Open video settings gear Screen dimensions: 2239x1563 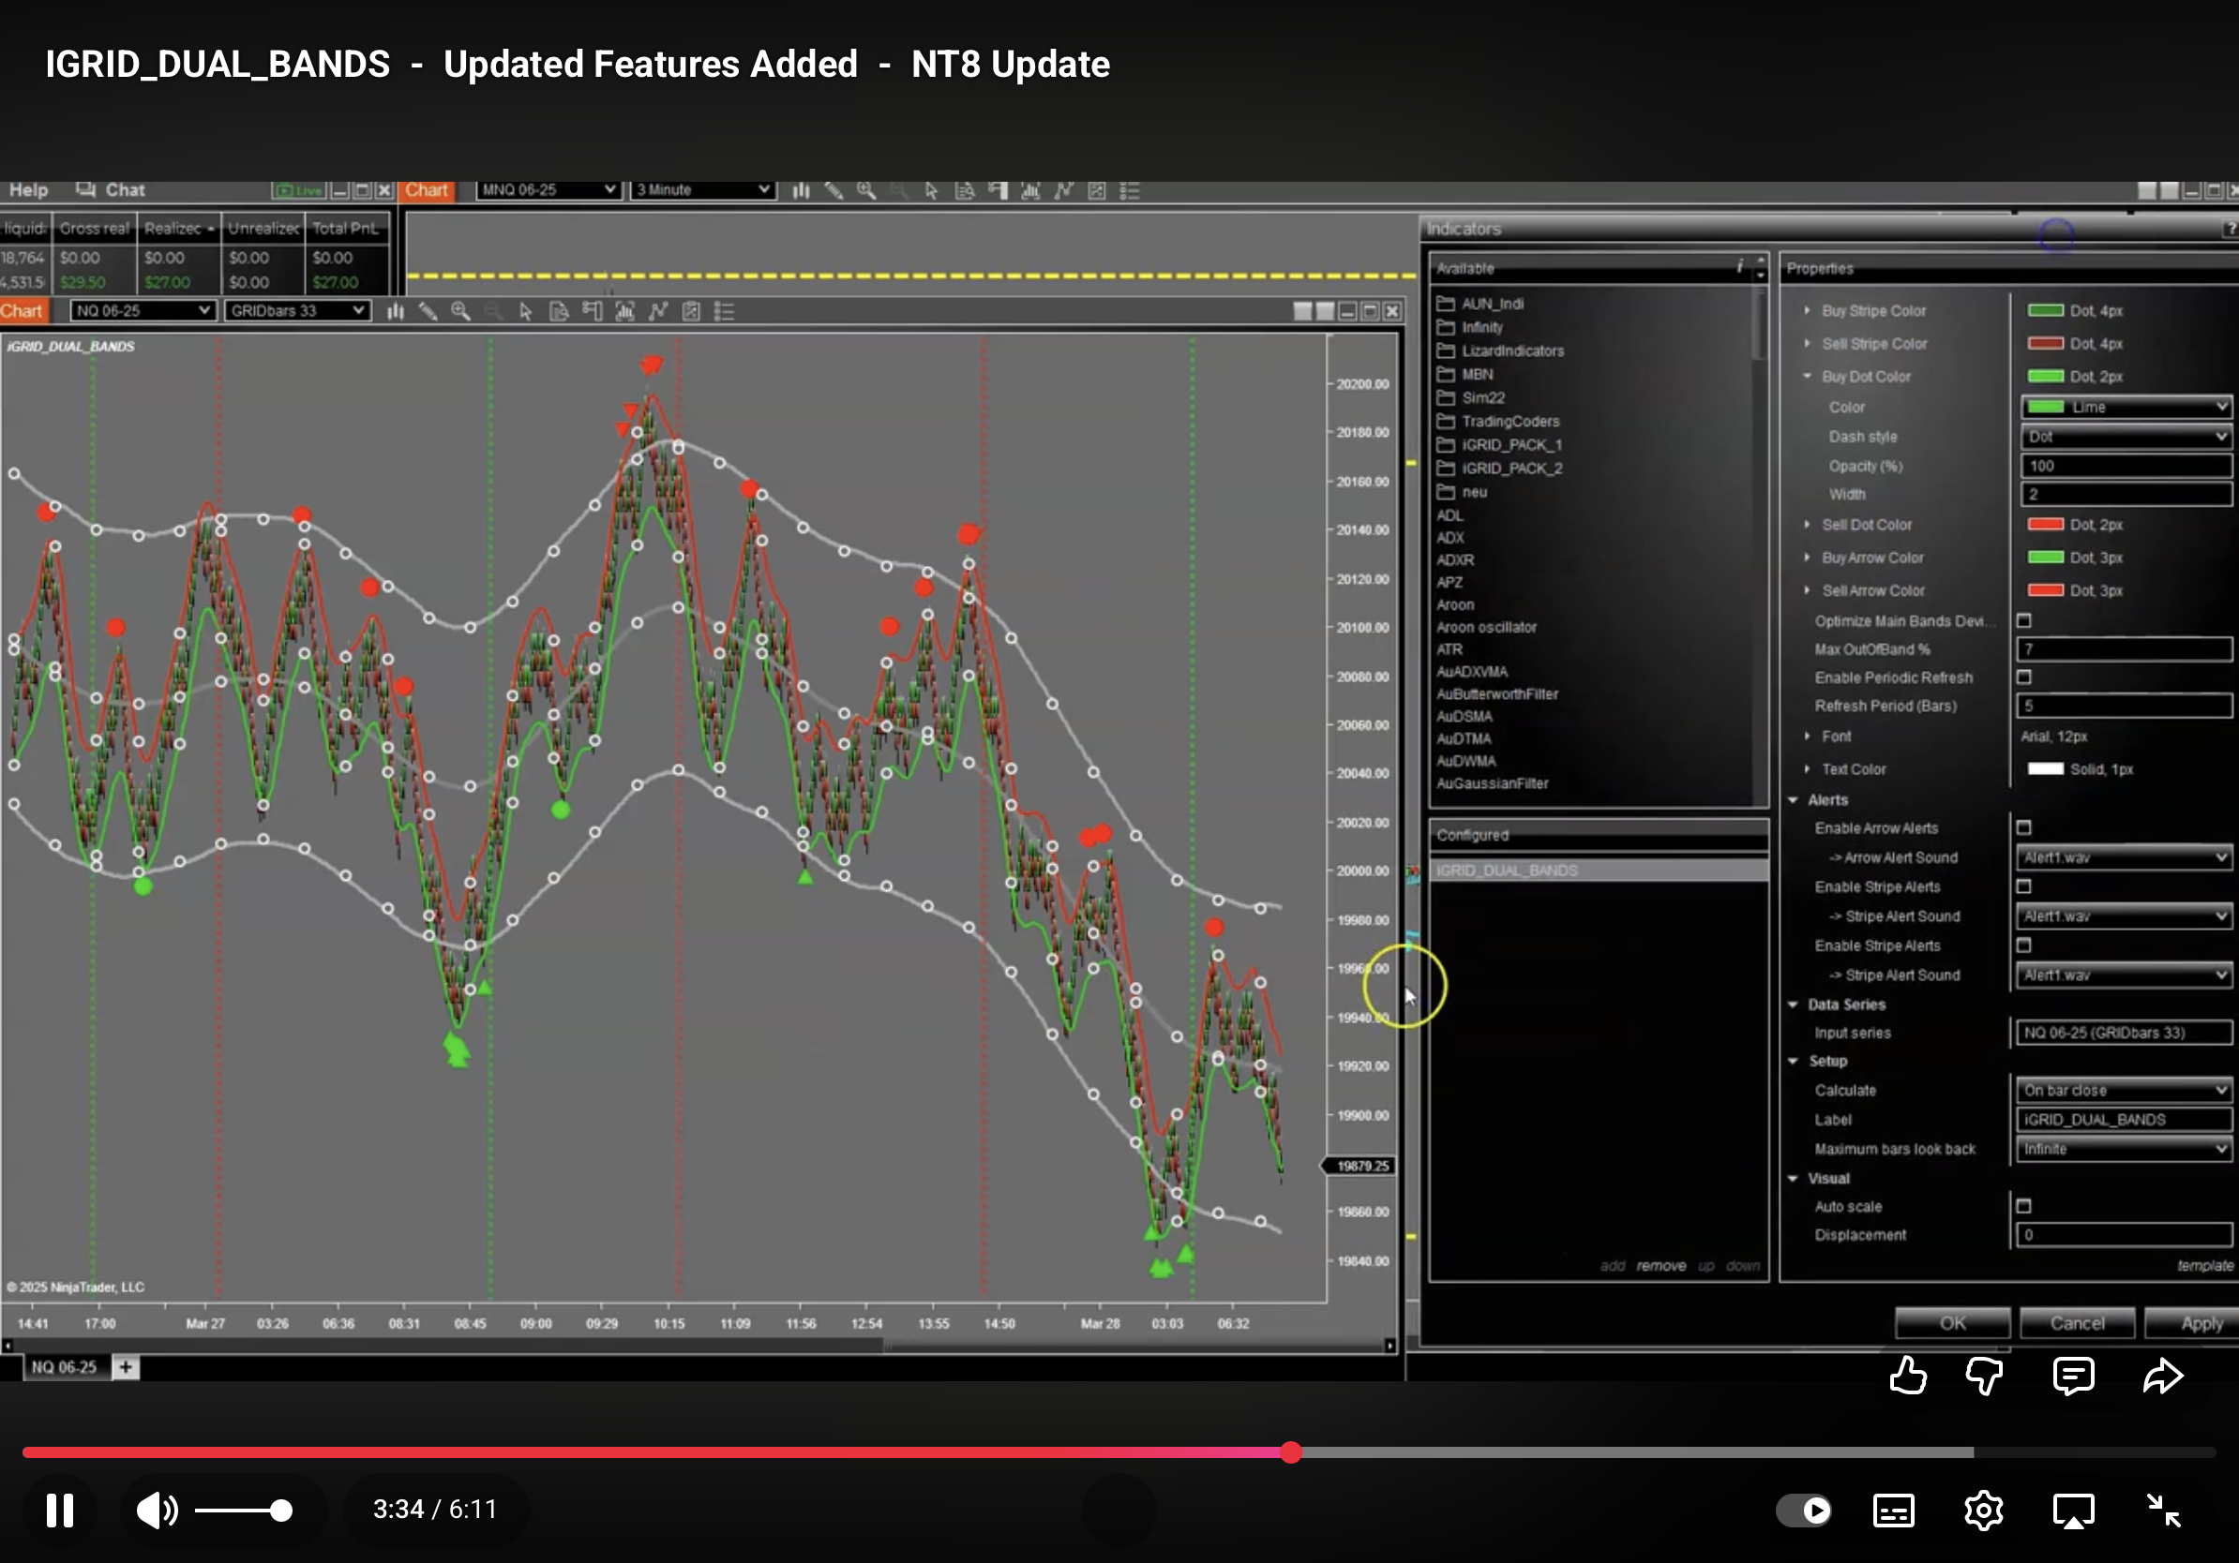point(1982,1511)
